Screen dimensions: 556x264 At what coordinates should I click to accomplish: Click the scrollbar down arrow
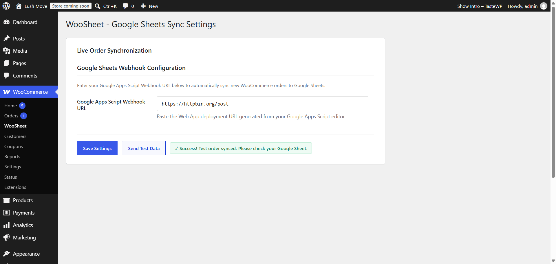coord(553,261)
